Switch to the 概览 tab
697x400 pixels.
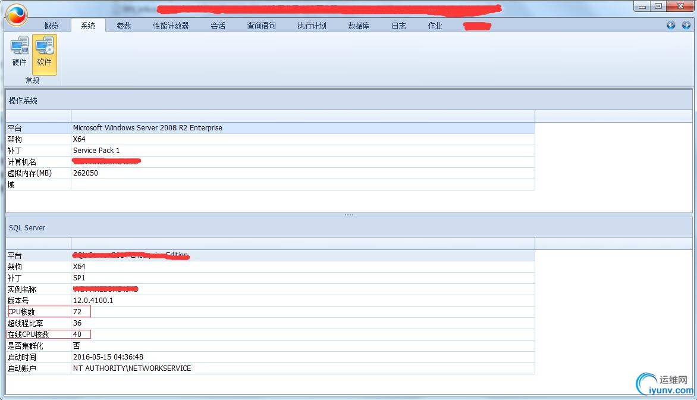51,26
